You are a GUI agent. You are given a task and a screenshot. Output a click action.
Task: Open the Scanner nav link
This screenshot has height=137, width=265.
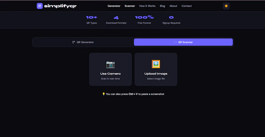point(130,6)
